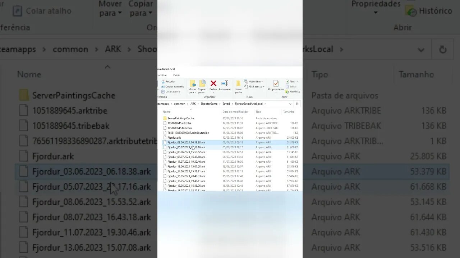Click the icon of Fjordur_08.06.2023_15.53.52.ark
Screen dimensions: 460x258
tap(165, 152)
